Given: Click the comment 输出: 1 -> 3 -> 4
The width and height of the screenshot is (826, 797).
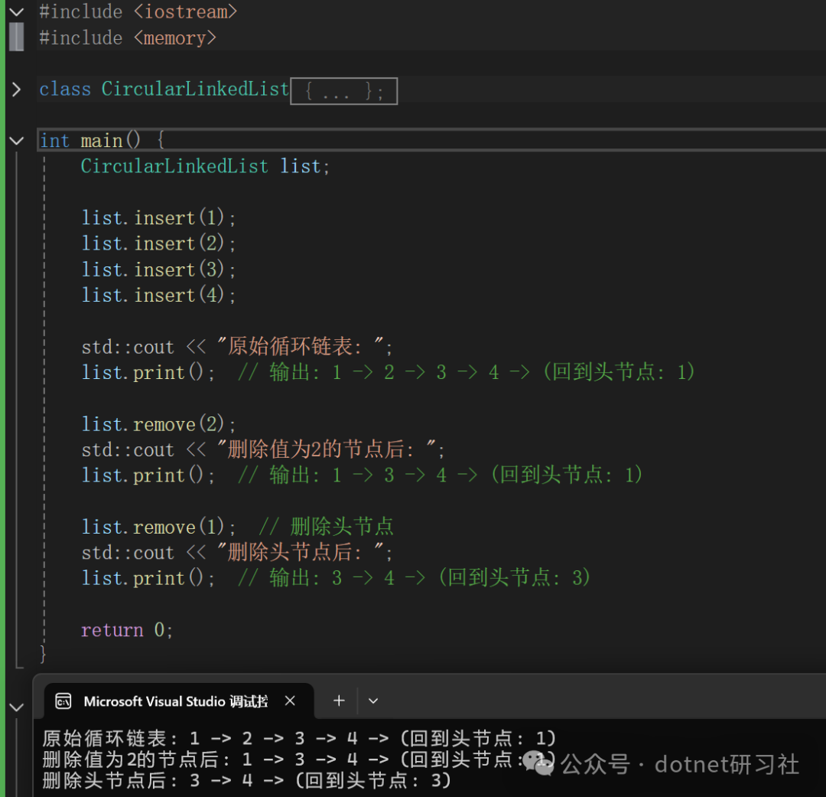Looking at the screenshot, I should click(x=440, y=475).
